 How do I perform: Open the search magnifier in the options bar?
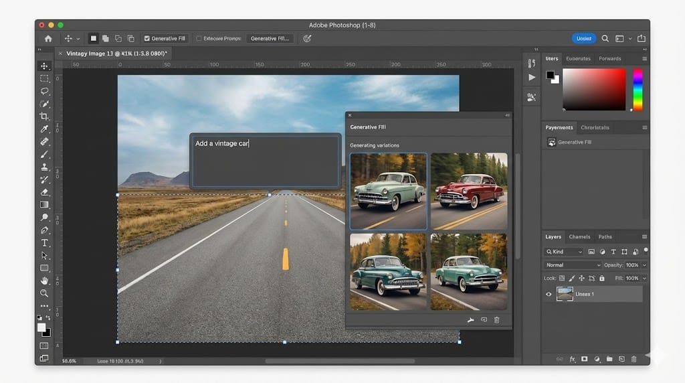[x=605, y=38]
